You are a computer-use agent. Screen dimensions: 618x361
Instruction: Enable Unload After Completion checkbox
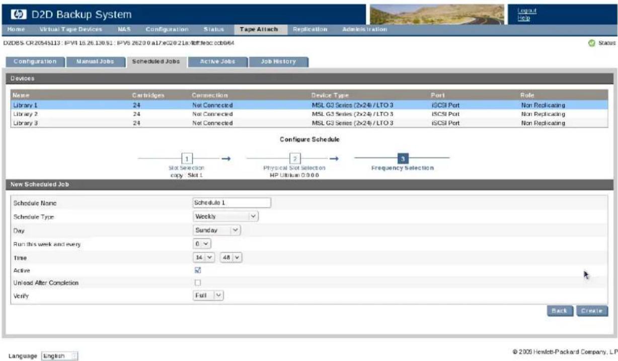(198, 283)
